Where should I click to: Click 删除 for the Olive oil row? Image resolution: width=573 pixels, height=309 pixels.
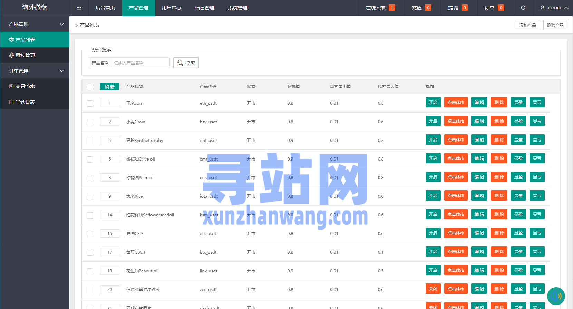pos(499,158)
